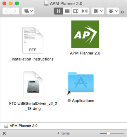The height and width of the screenshot is (137, 127).
Task: Select APM Planner 2.0 in the path bar
Action: pos(24,126)
